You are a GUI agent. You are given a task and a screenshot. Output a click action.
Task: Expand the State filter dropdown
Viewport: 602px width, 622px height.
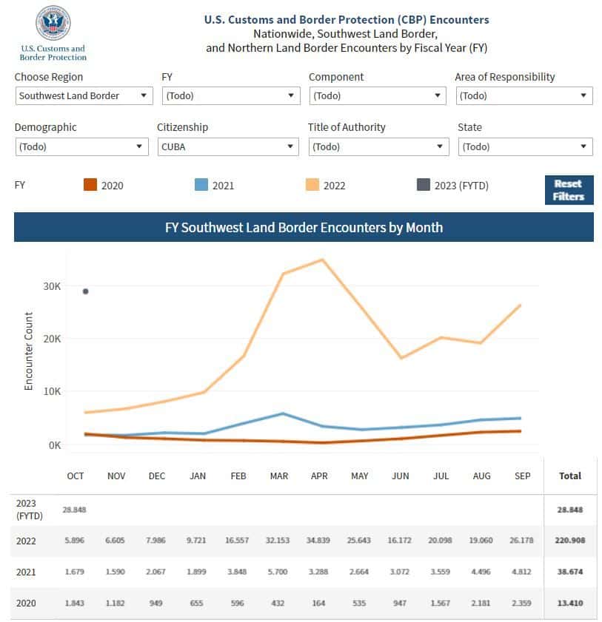click(525, 146)
